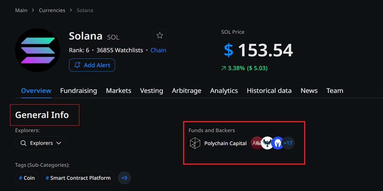The height and width of the screenshot is (191, 383).
Task: Open the Chain link
Action: coord(158,50)
